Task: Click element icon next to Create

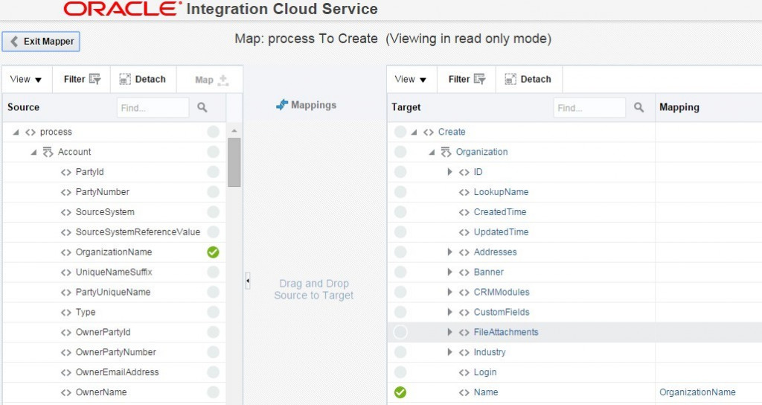Action: point(428,133)
